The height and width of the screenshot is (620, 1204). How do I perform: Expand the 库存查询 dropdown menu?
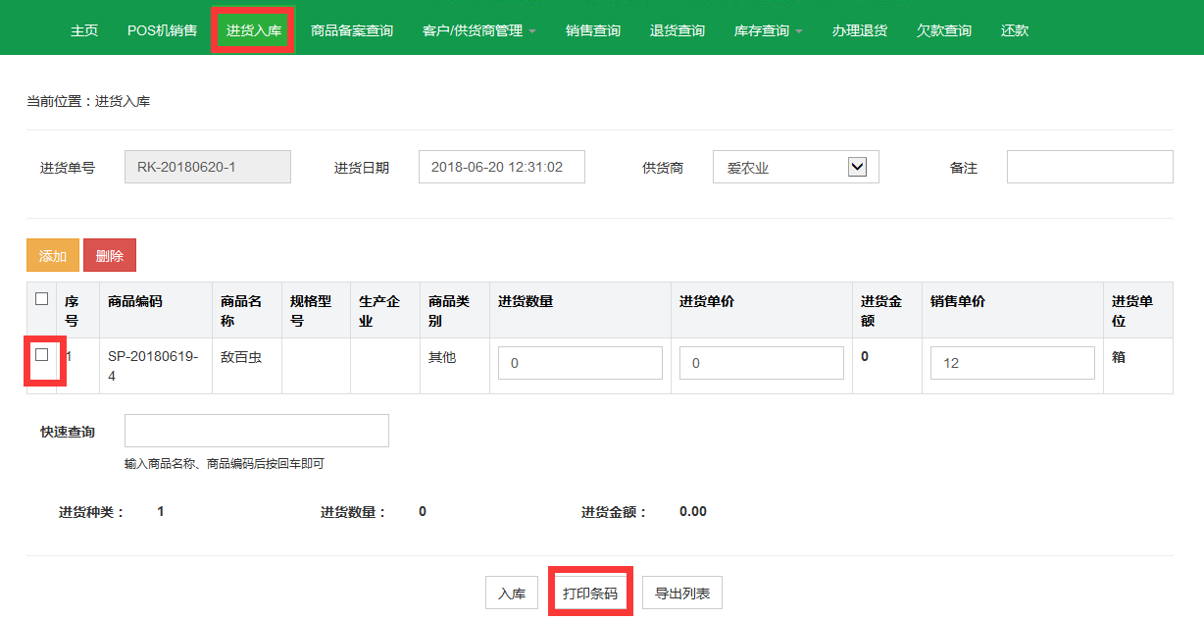768,30
